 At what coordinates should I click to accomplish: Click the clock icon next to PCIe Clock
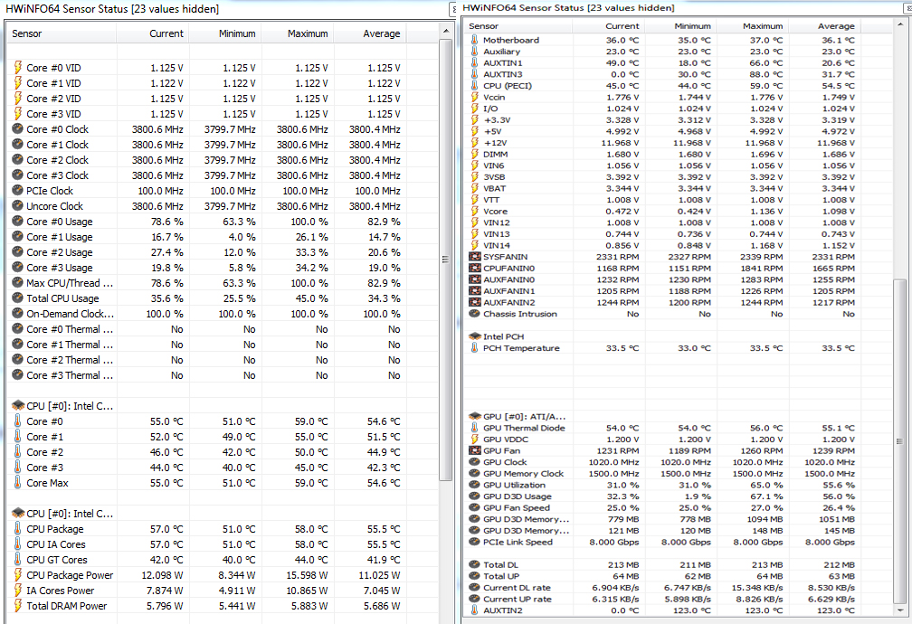pyautogui.click(x=18, y=191)
